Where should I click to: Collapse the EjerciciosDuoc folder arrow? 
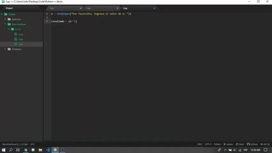5,24
